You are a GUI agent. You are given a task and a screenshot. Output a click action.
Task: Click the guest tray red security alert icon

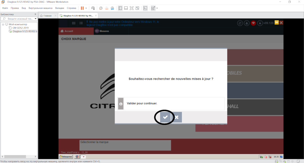click(x=266, y=157)
